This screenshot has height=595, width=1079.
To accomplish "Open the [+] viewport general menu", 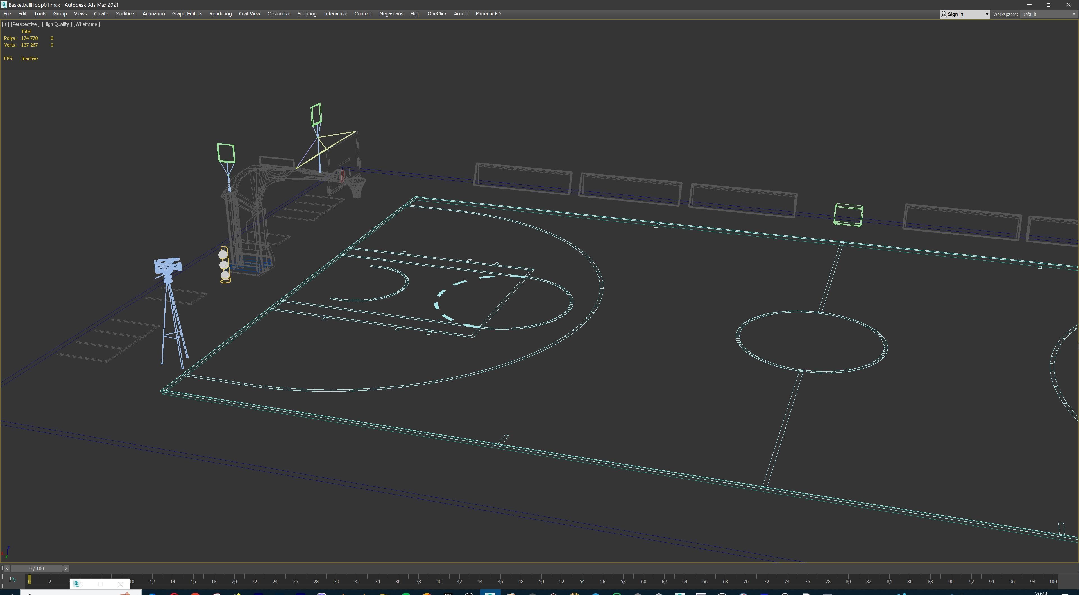I will click(5, 24).
